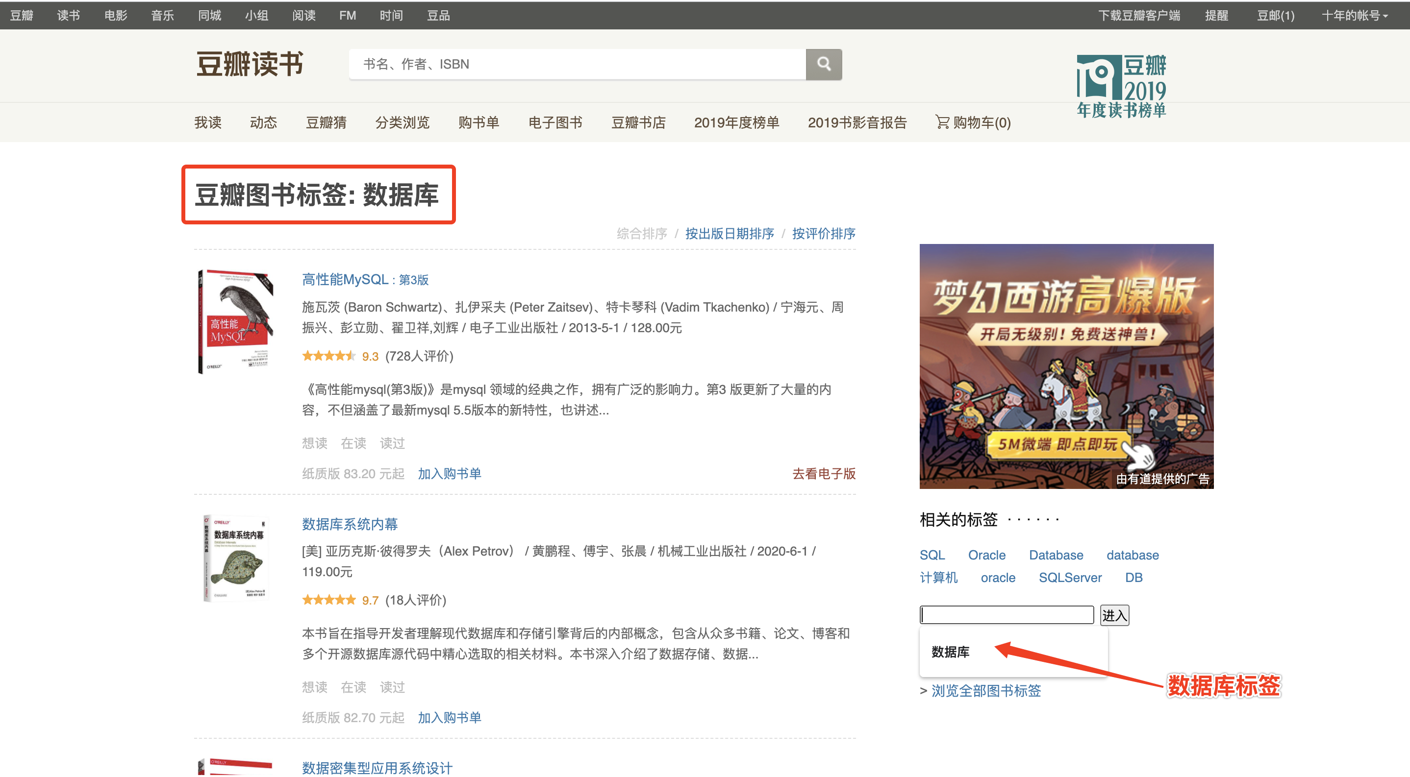Viewport: 1410px width, 777px height.
Task: Mark 高性能MySQL as 想读
Action: [314, 443]
